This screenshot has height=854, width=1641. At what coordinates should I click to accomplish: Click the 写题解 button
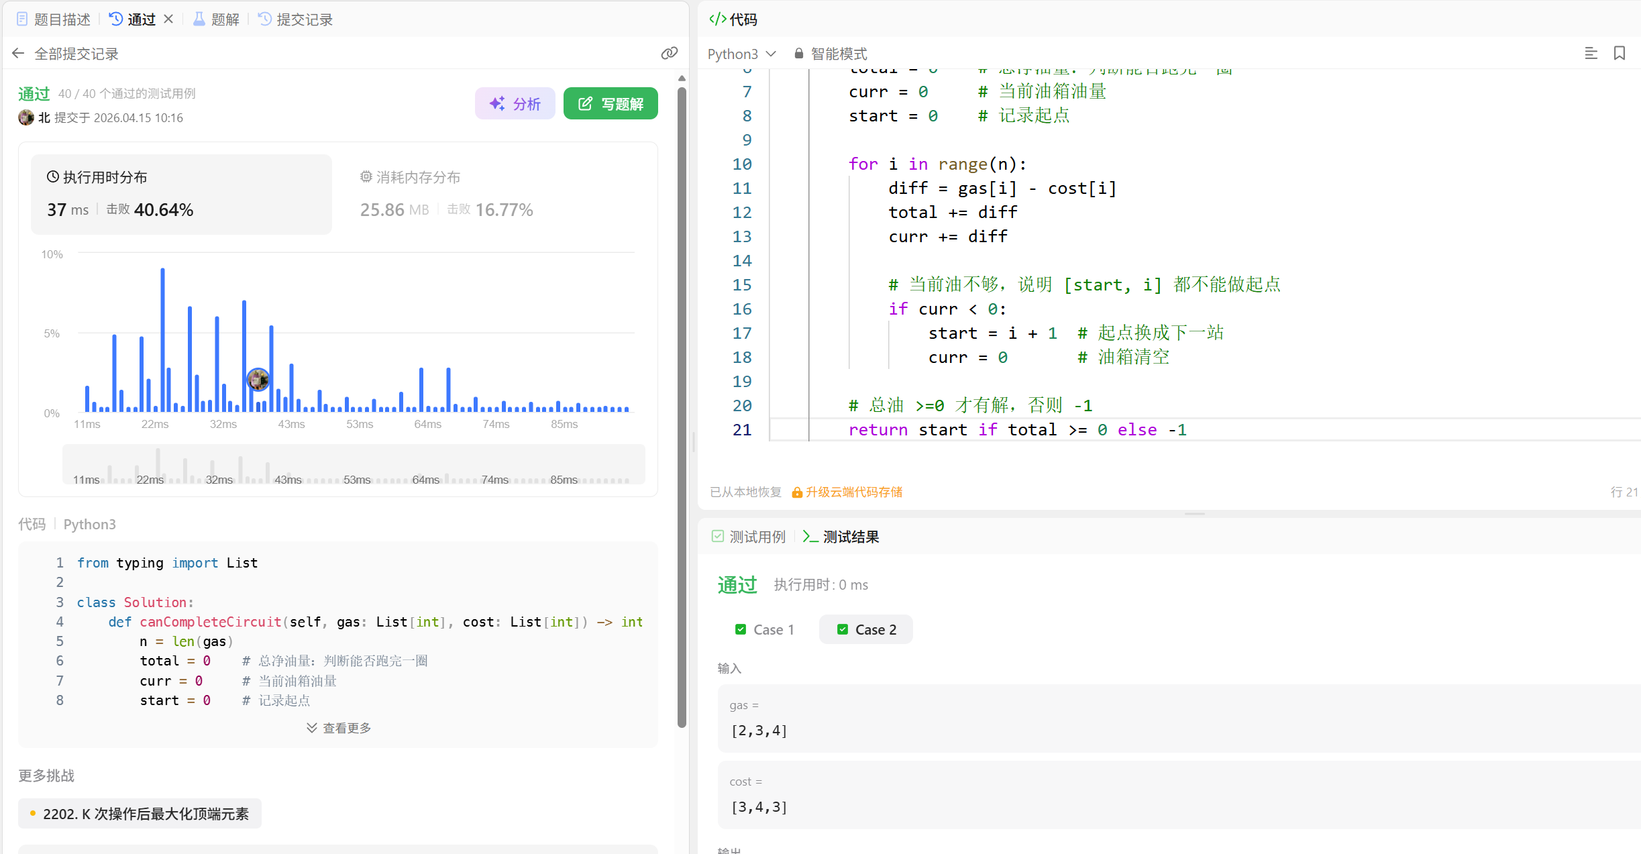611,104
